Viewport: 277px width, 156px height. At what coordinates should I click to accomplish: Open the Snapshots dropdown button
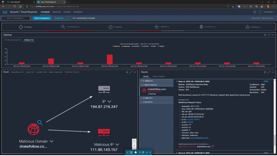(61, 18)
